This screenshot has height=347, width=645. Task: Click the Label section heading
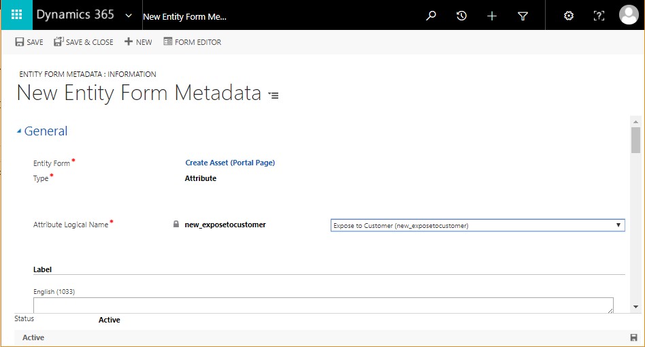click(x=42, y=269)
